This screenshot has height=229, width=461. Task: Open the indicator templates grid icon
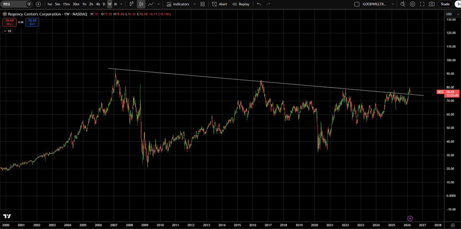pyautogui.click(x=203, y=4)
